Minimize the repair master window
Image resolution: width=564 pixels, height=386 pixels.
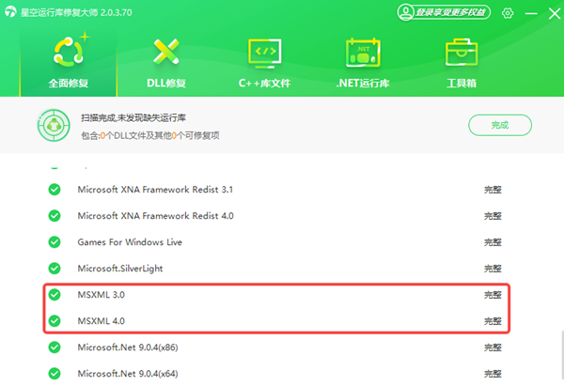pyautogui.click(x=531, y=14)
